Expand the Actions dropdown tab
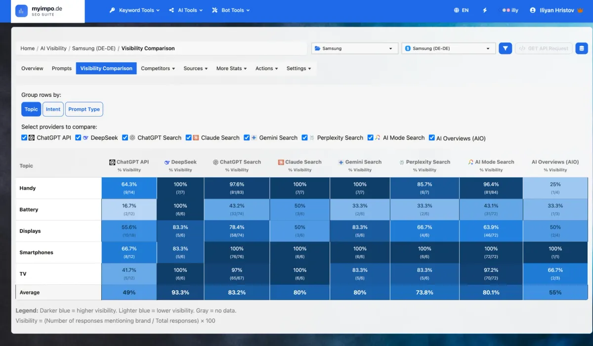Screen dimensions: 593x346 pyautogui.click(x=267, y=68)
